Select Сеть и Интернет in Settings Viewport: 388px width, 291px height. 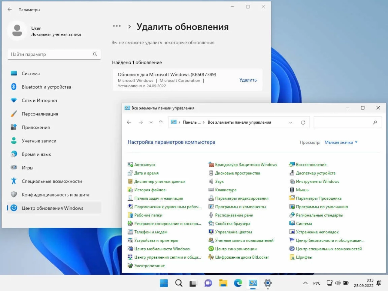click(54, 100)
